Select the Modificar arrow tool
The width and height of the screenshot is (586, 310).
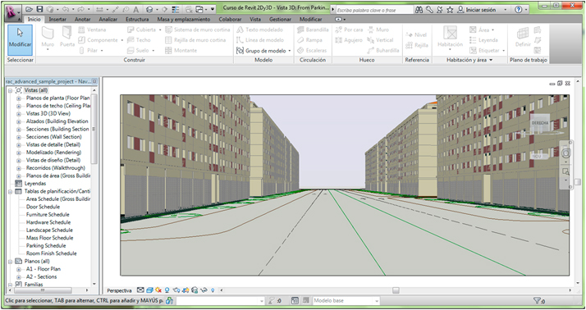20,40
